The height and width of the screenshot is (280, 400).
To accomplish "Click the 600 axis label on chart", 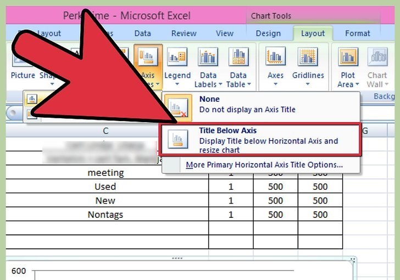I will click(19, 271).
